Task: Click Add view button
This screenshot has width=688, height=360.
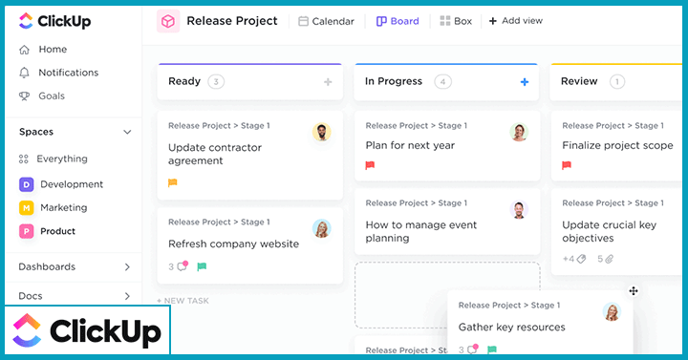Action: pyautogui.click(x=516, y=21)
